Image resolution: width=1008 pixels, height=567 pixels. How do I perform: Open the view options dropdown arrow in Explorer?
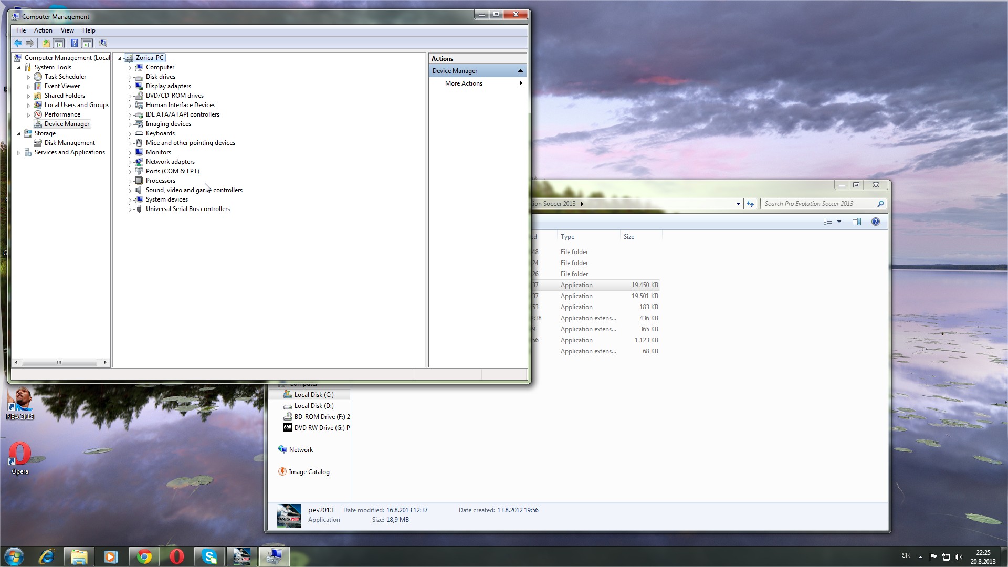click(x=839, y=222)
